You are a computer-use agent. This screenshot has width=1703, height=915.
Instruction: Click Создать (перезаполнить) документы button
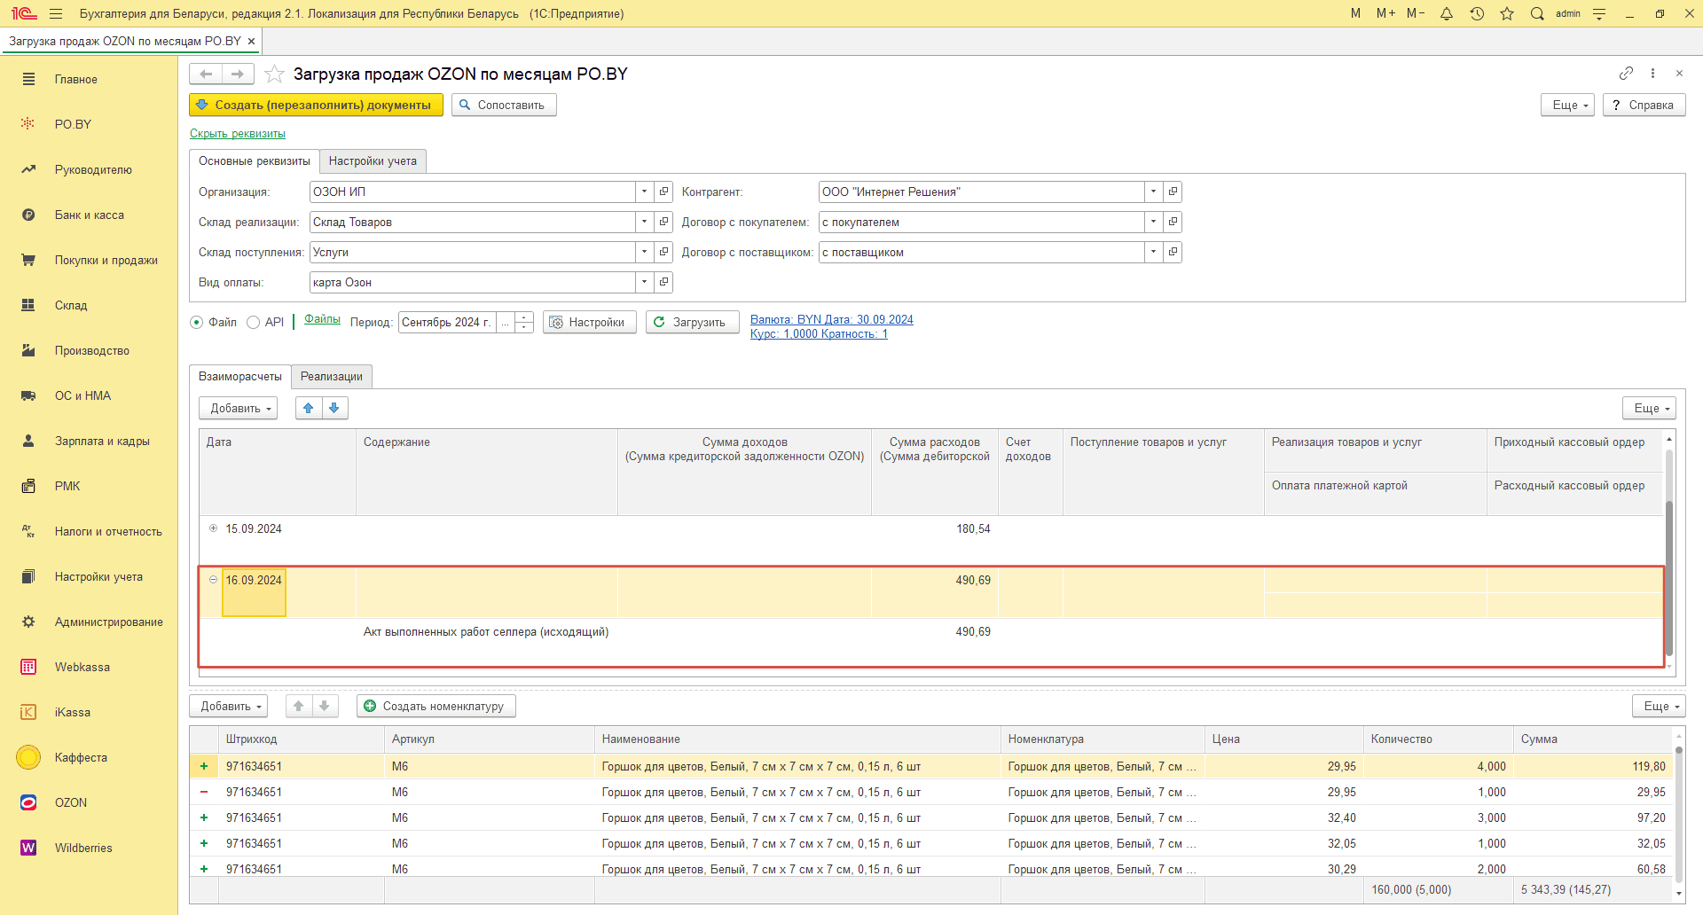click(x=316, y=105)
